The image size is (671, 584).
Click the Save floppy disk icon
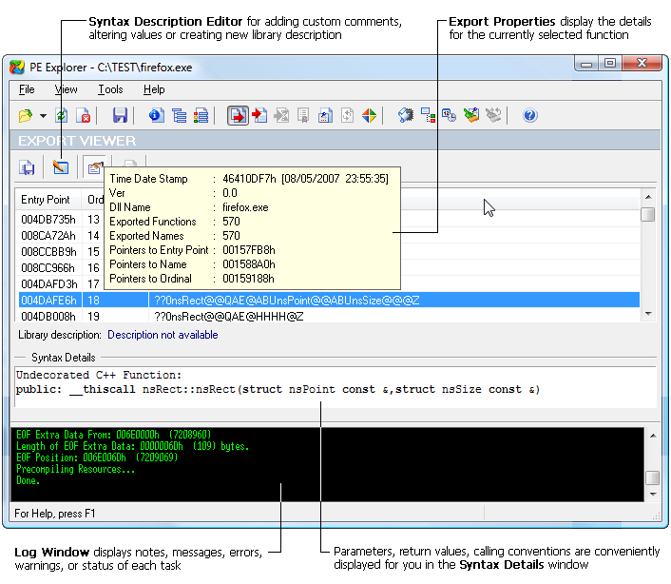(x=120, y=116)
